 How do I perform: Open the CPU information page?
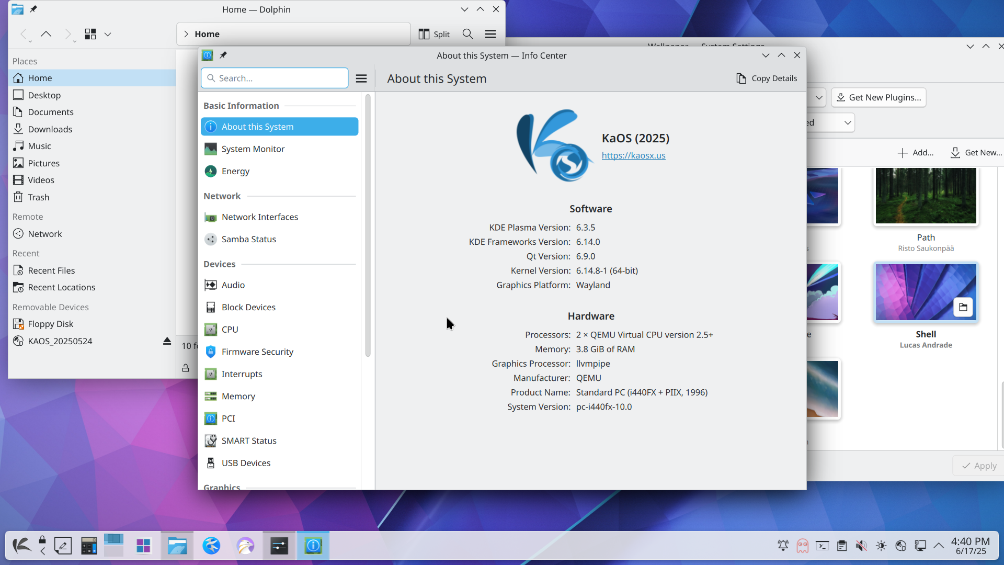click(x=279, y=330)
